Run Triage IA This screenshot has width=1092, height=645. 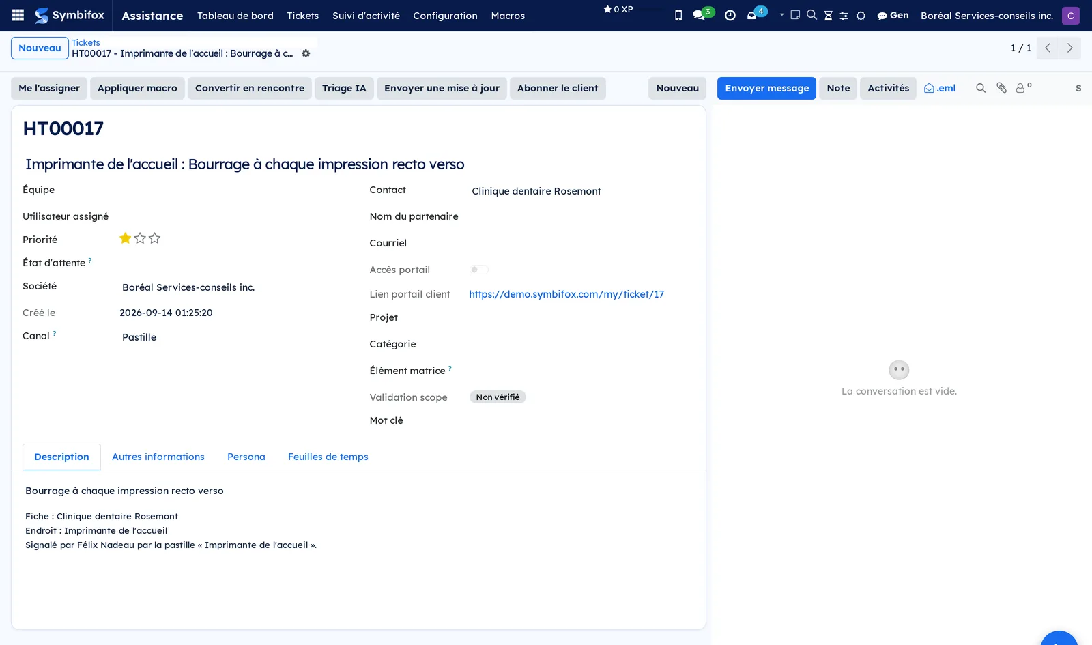tap(344, 88)
